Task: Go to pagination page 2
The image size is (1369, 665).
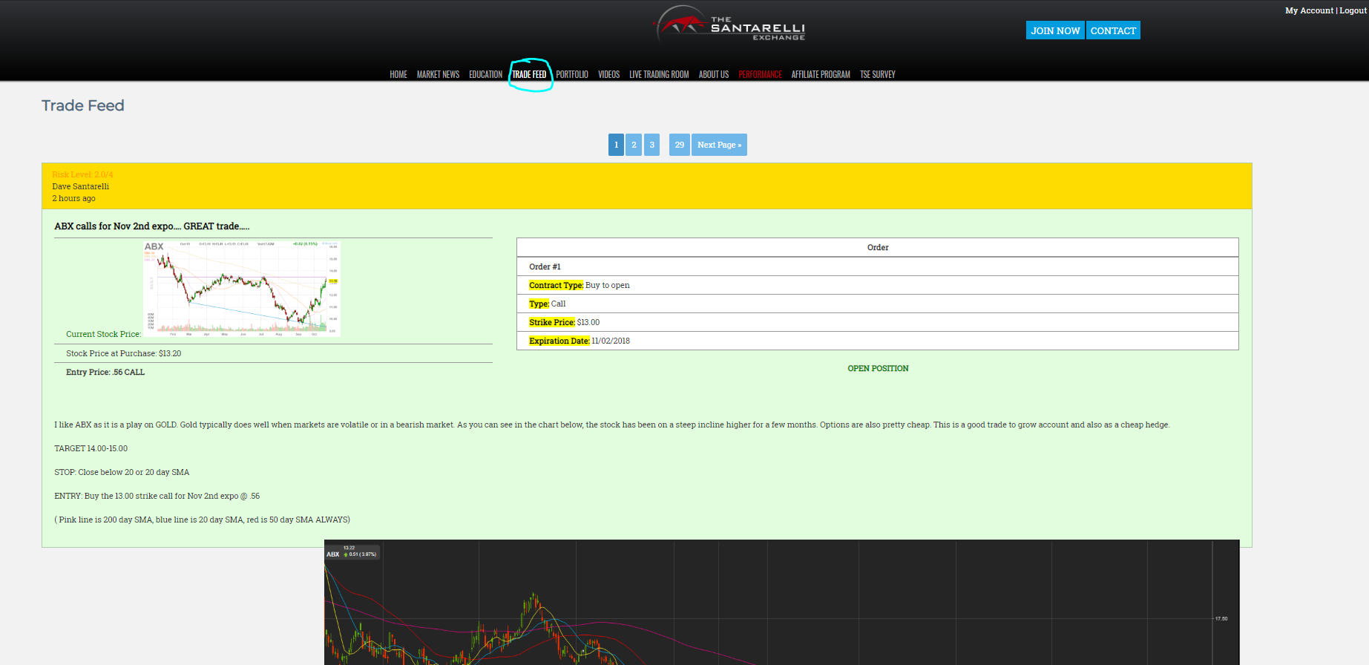Action: click(x=634, y=145)
